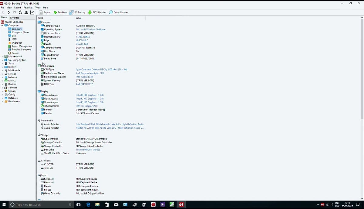Open the Toshiba 064G93 disk drive link

click(x=88, y=150)
